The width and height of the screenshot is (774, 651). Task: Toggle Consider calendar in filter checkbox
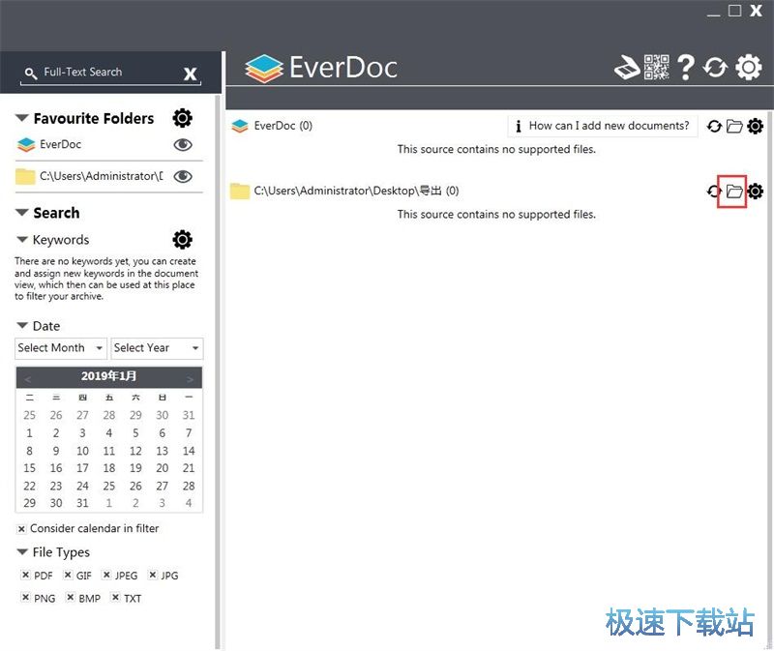click(21, 529)
